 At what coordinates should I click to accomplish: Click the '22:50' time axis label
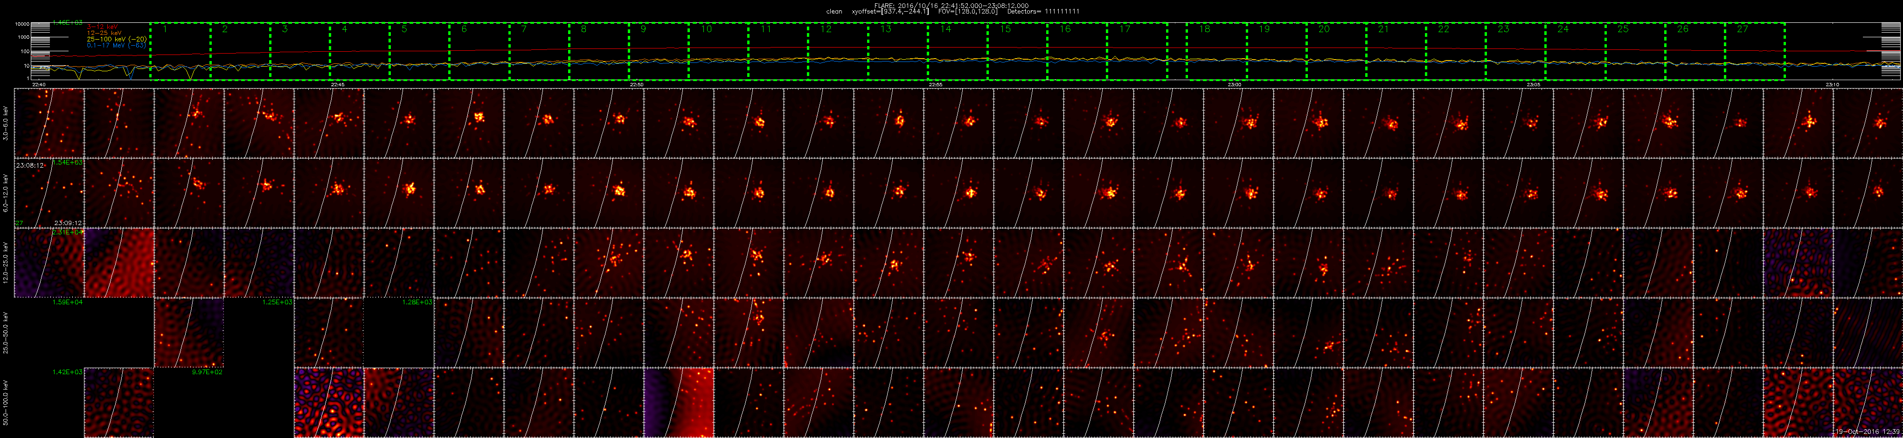[637, 85]
